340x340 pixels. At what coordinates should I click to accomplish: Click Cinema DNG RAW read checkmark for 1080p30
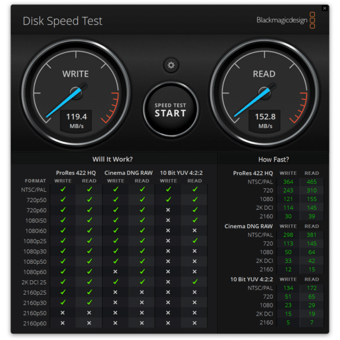point(142,251)
